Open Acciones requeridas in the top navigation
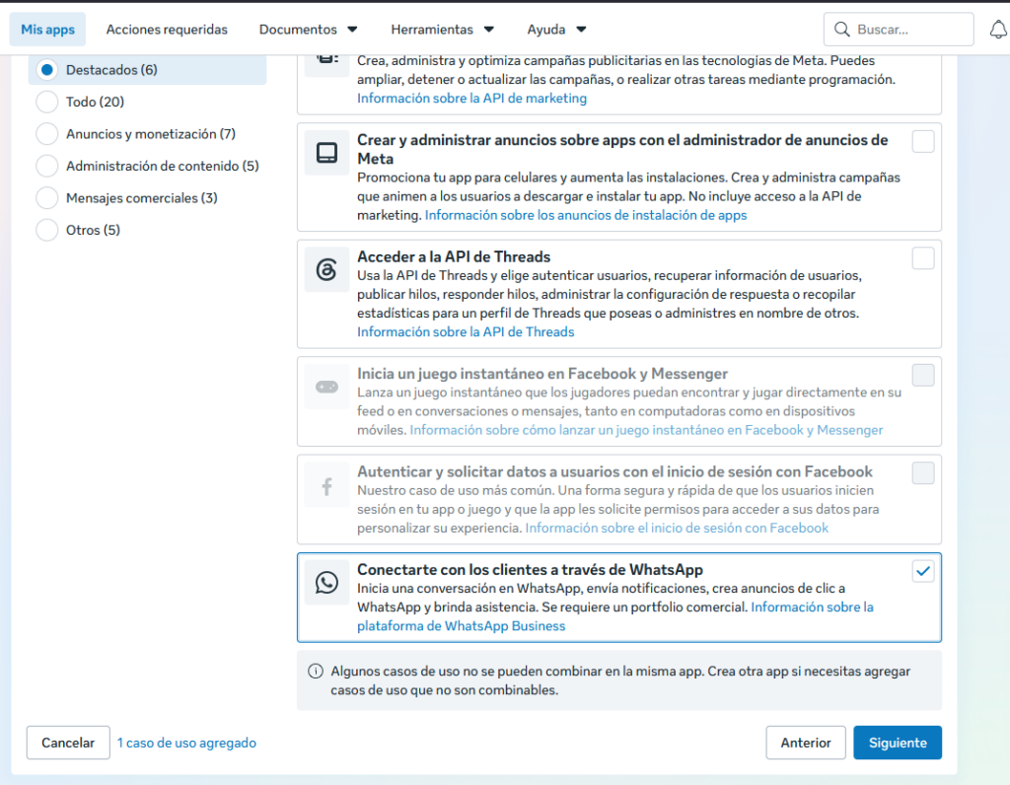 pos(167,30)
